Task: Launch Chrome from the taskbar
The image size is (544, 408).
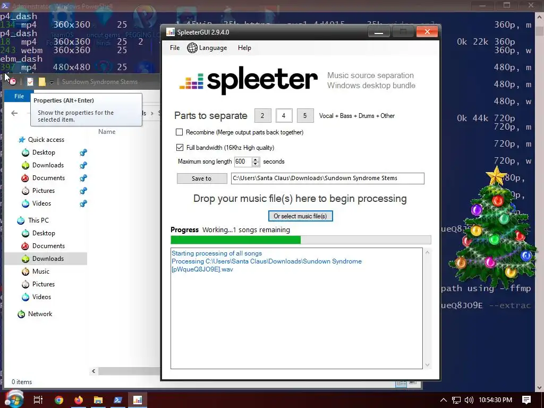Action: [59, 400]
